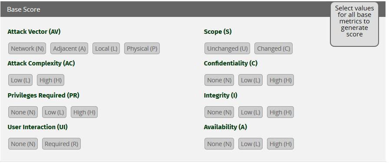Set Scope to Changed (C)
The width and height of the screenshot is (389, 163).
[274, 48]
